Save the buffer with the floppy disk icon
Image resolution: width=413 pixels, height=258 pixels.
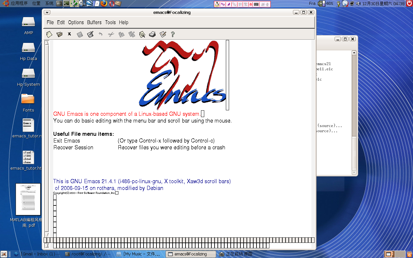pos(80,34)
